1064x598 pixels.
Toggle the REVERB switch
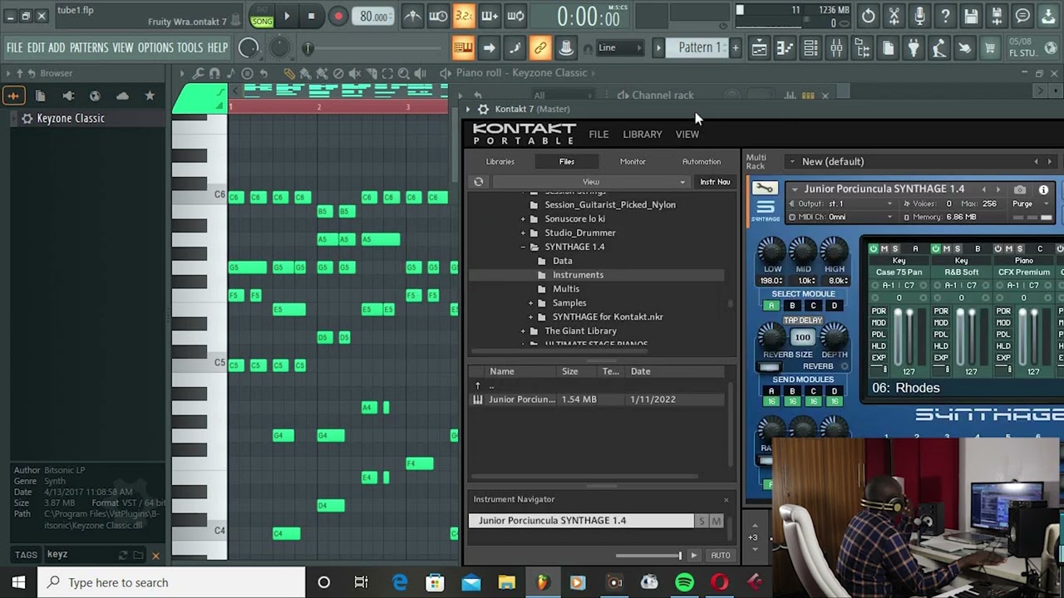click(770, 366)
